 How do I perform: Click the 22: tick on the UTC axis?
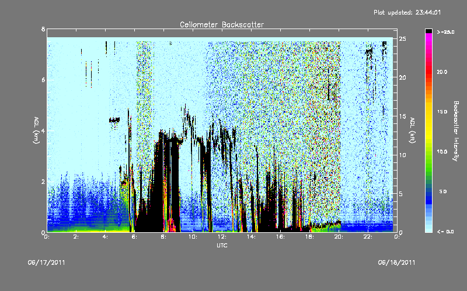368,237
